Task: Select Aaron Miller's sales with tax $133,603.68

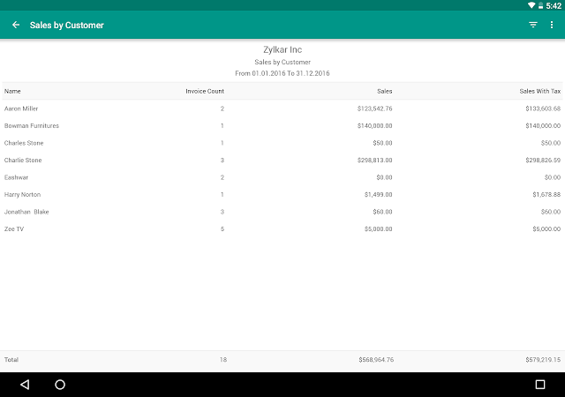Action: pos(543,109)
